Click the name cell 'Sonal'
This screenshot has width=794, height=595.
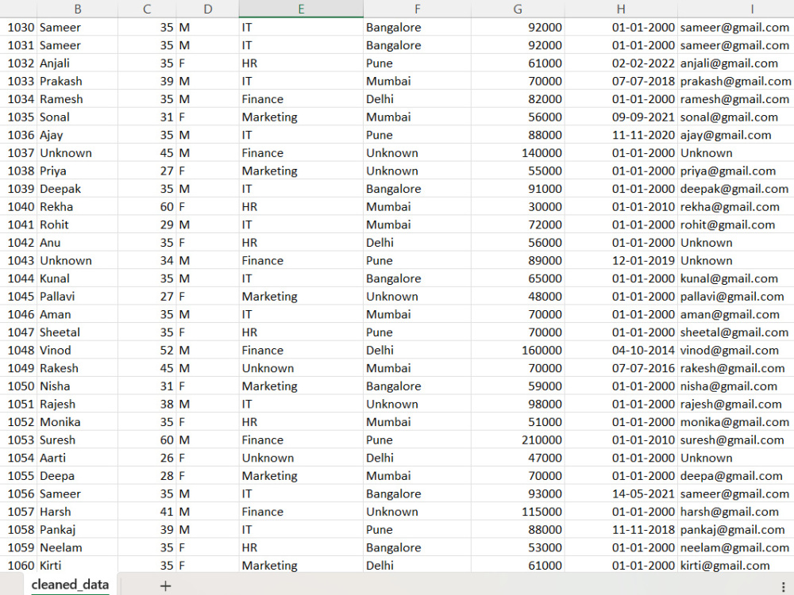tap(78, 117)
